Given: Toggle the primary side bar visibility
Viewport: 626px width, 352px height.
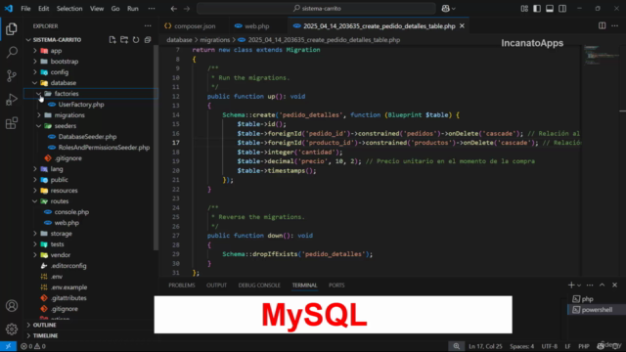Looking at the screenshot, I should 537,9.
